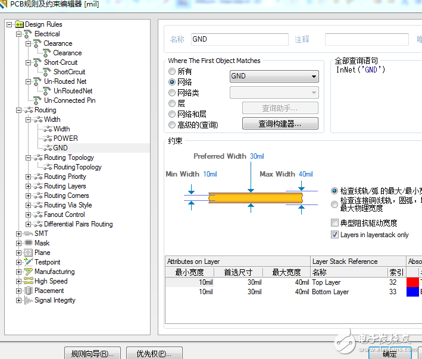422x359 pixels.
Task: Click the ShortCircuit child rule icon
Action: coord(46,72)
